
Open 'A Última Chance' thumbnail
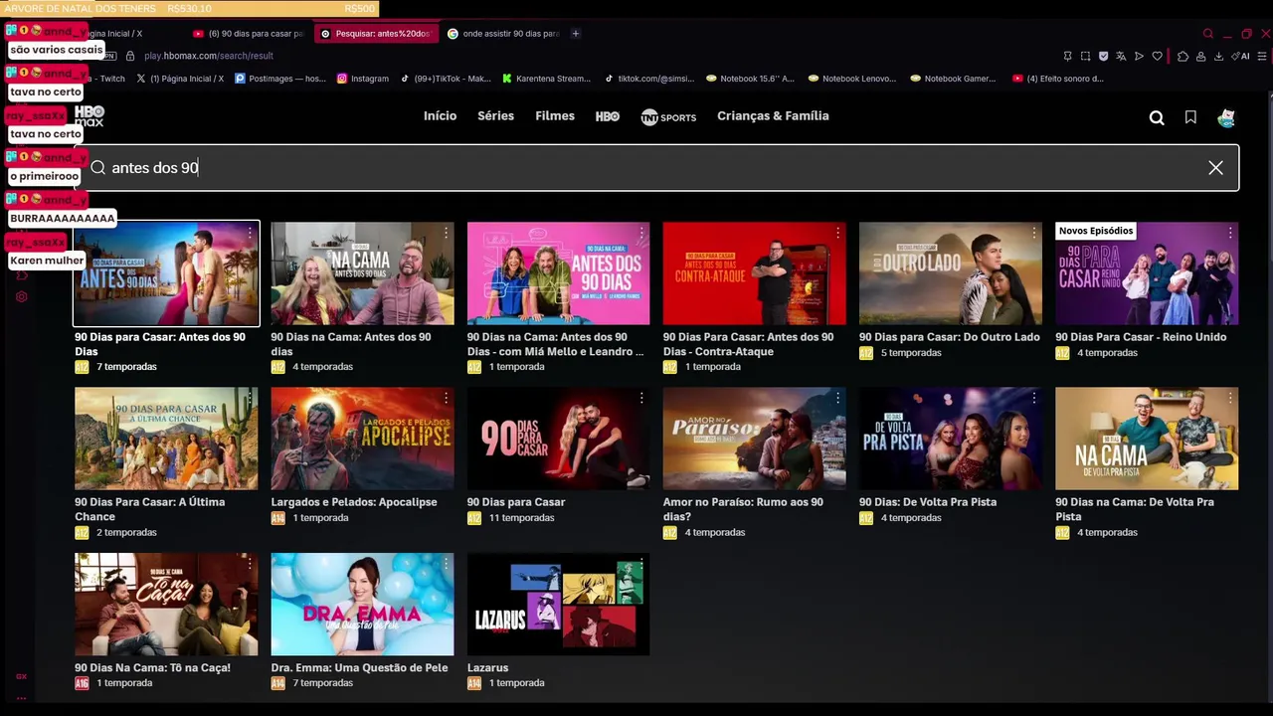(x=166, y=439)
